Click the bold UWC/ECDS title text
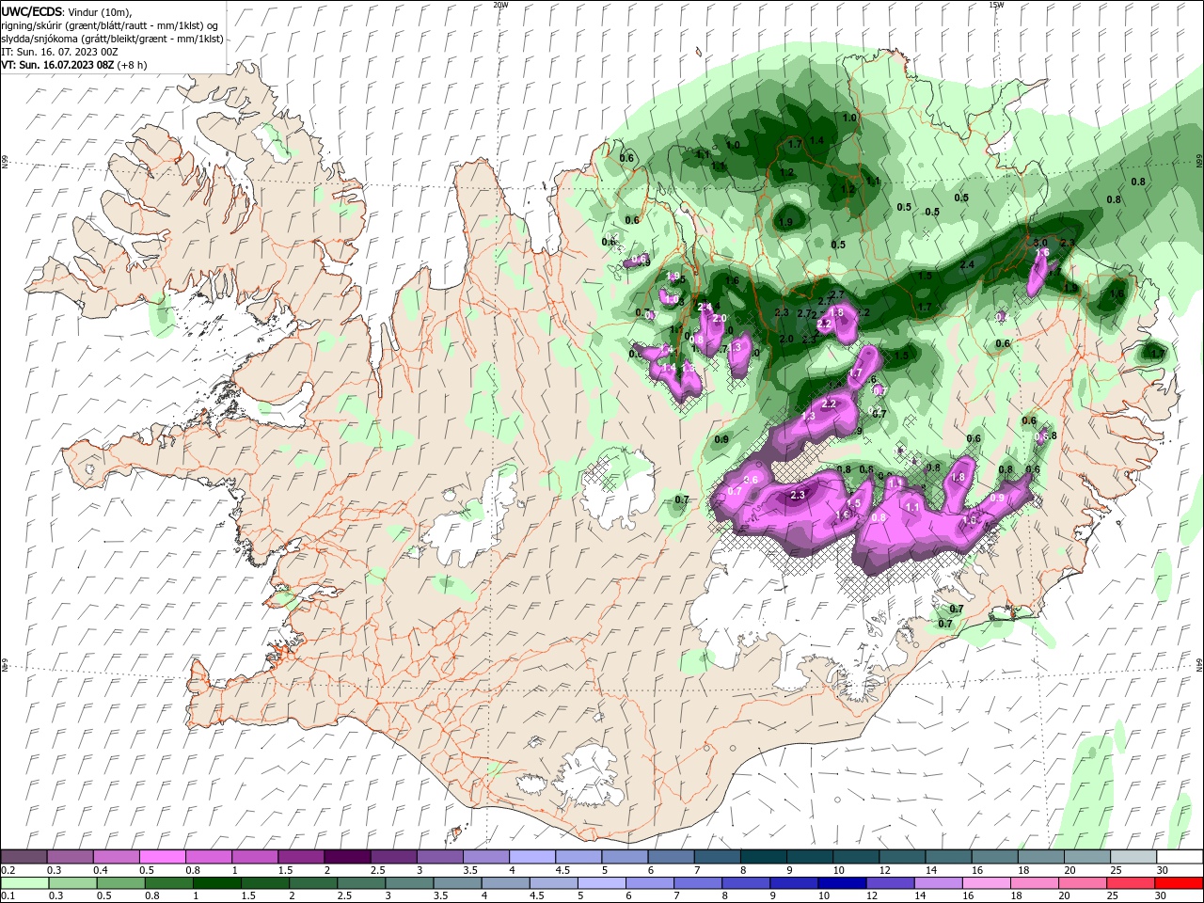 pyautogui.click(x=31, y=11)
